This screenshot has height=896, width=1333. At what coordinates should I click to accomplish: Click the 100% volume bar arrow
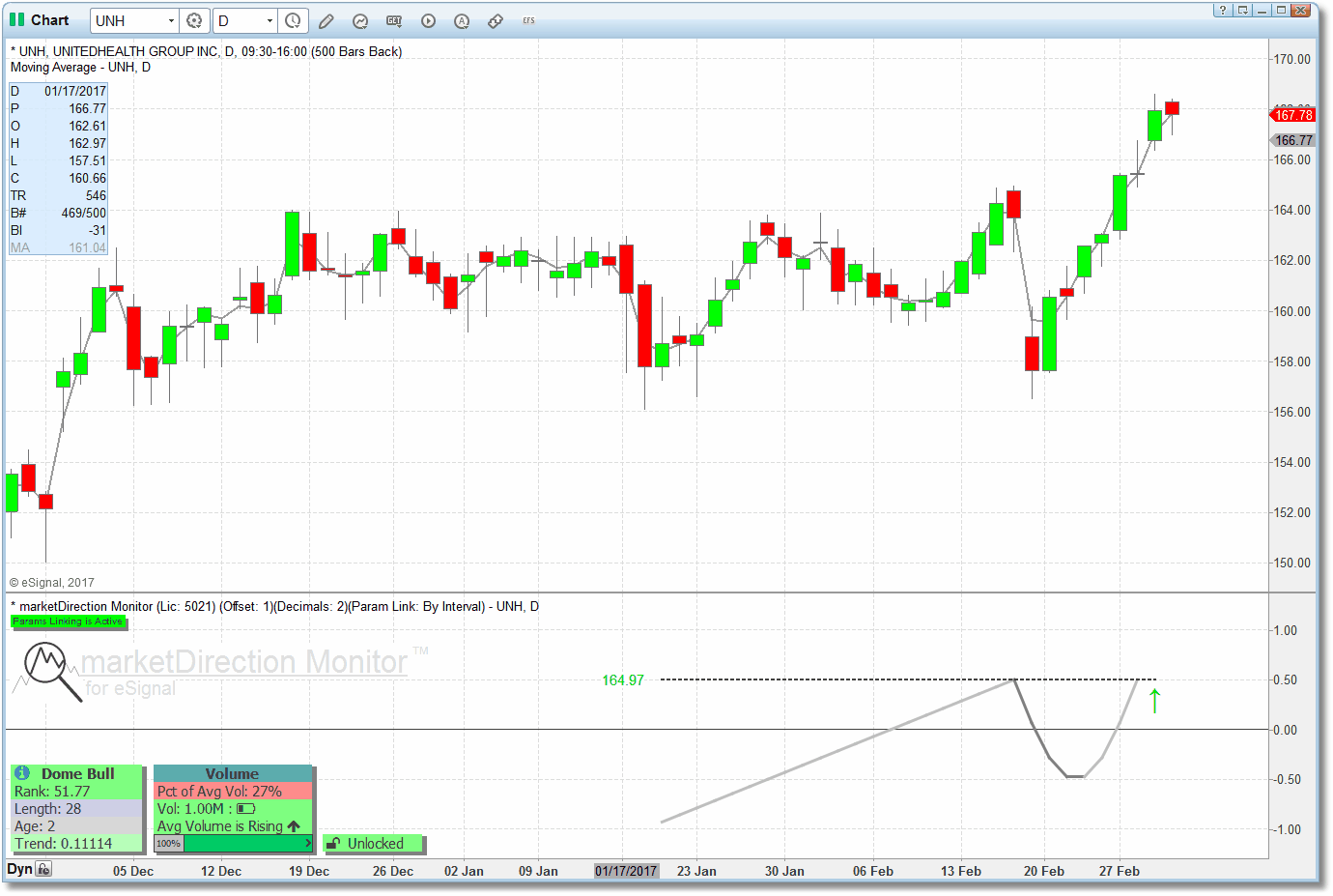point(308,844)
